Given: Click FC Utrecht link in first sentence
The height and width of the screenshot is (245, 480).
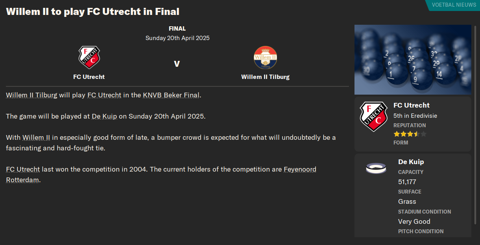Looking at the screenshot, I should 104,95.
